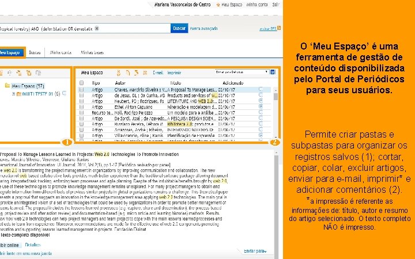Expand the MULTI TESTE 01 folder node
The width and height of the screenshot is (415, 259).
click(x=13, y=94)
